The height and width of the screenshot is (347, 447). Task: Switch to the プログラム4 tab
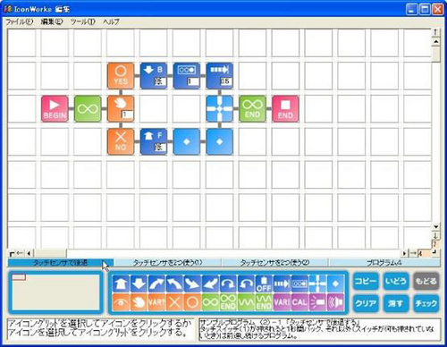(384, 263)
